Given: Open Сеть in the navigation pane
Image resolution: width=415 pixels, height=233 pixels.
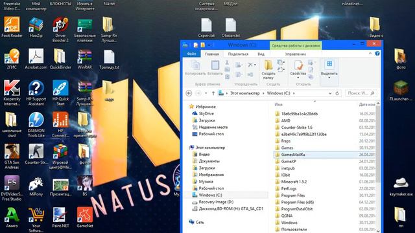Looking at the screenshot, I should [196, 222].
